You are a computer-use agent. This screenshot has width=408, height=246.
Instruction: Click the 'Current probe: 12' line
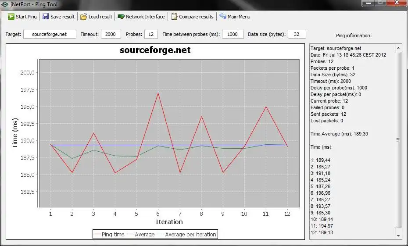click(329, 101)
